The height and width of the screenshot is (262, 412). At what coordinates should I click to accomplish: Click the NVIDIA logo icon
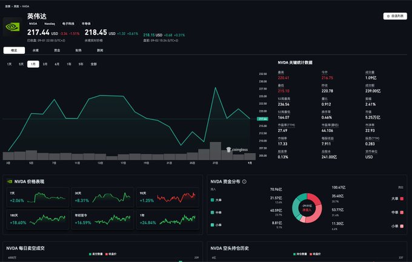point(12,27)
